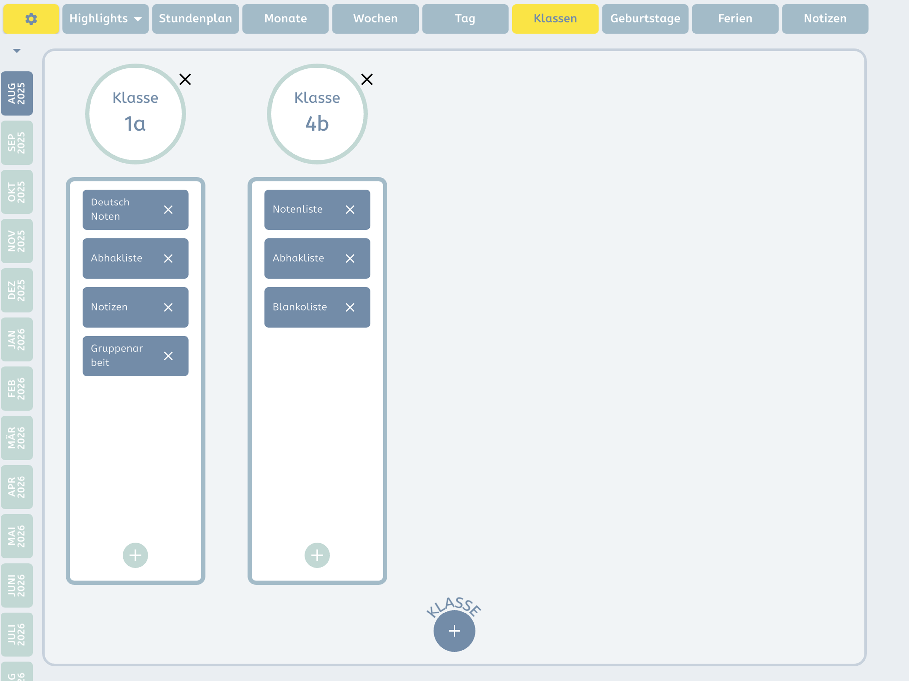909x681 pixels.
Task: Delete the Gruppenarbeit list
Action: click(168, 356)
